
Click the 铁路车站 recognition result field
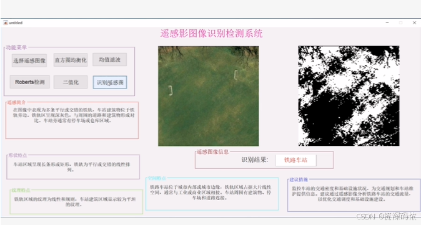[296, 160]
